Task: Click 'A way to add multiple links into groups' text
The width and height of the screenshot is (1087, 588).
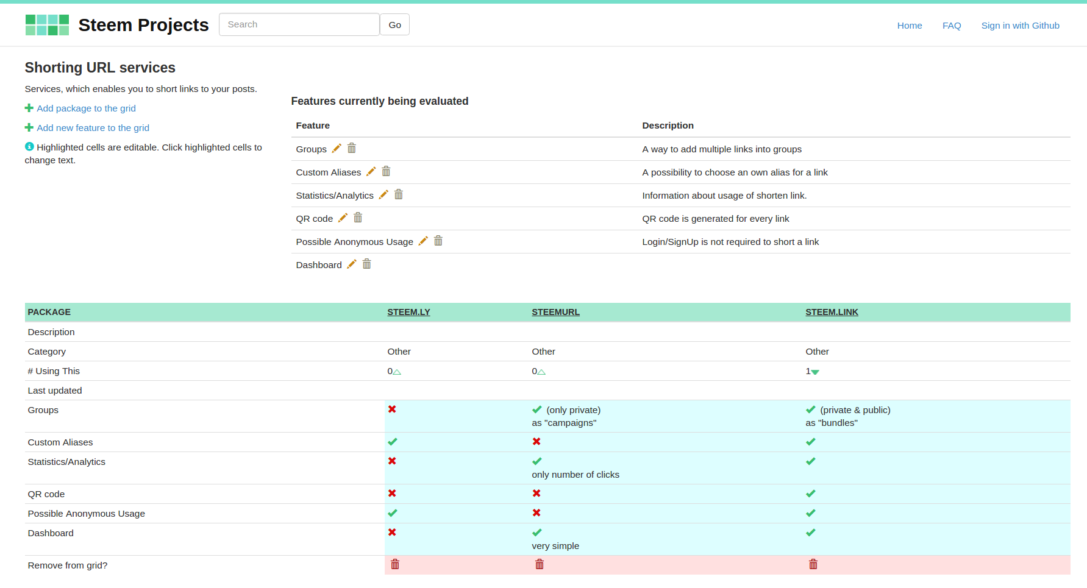Action: pos(722,149)
